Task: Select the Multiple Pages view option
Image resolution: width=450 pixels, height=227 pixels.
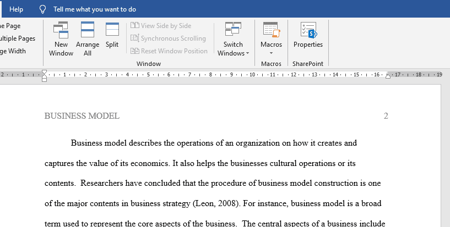Action: [x=18, y=38]
